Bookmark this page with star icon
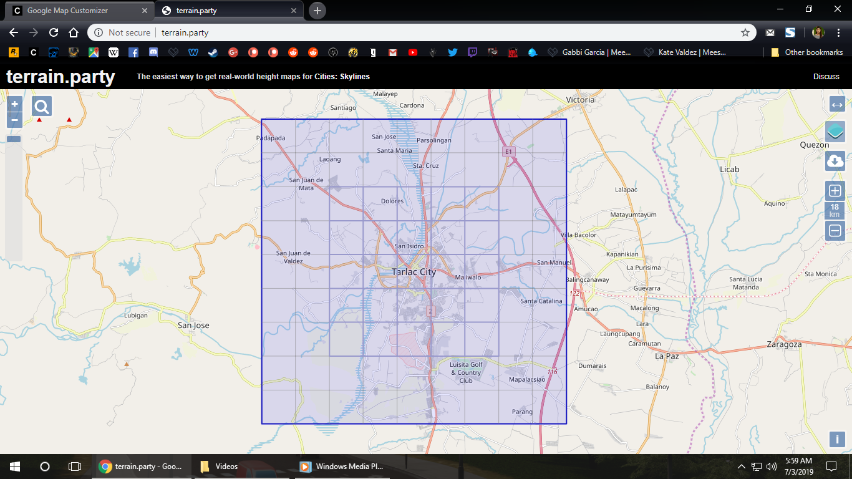This screenshot has height=479, width=852. (745, 32)
